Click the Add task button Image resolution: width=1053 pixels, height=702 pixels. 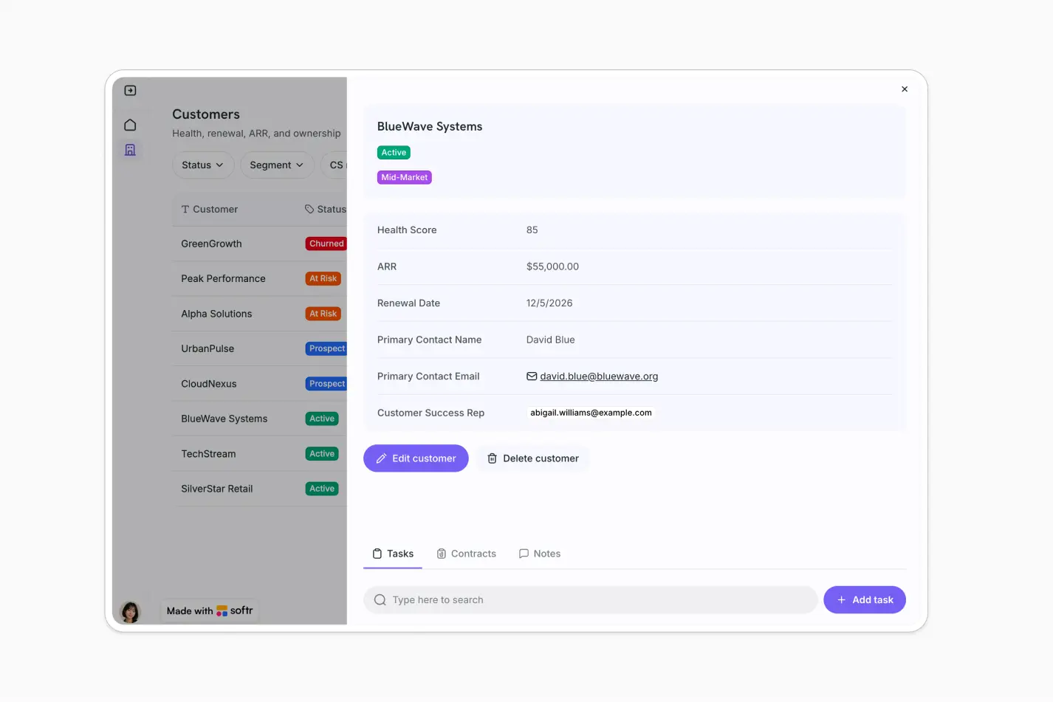(865, 600)
